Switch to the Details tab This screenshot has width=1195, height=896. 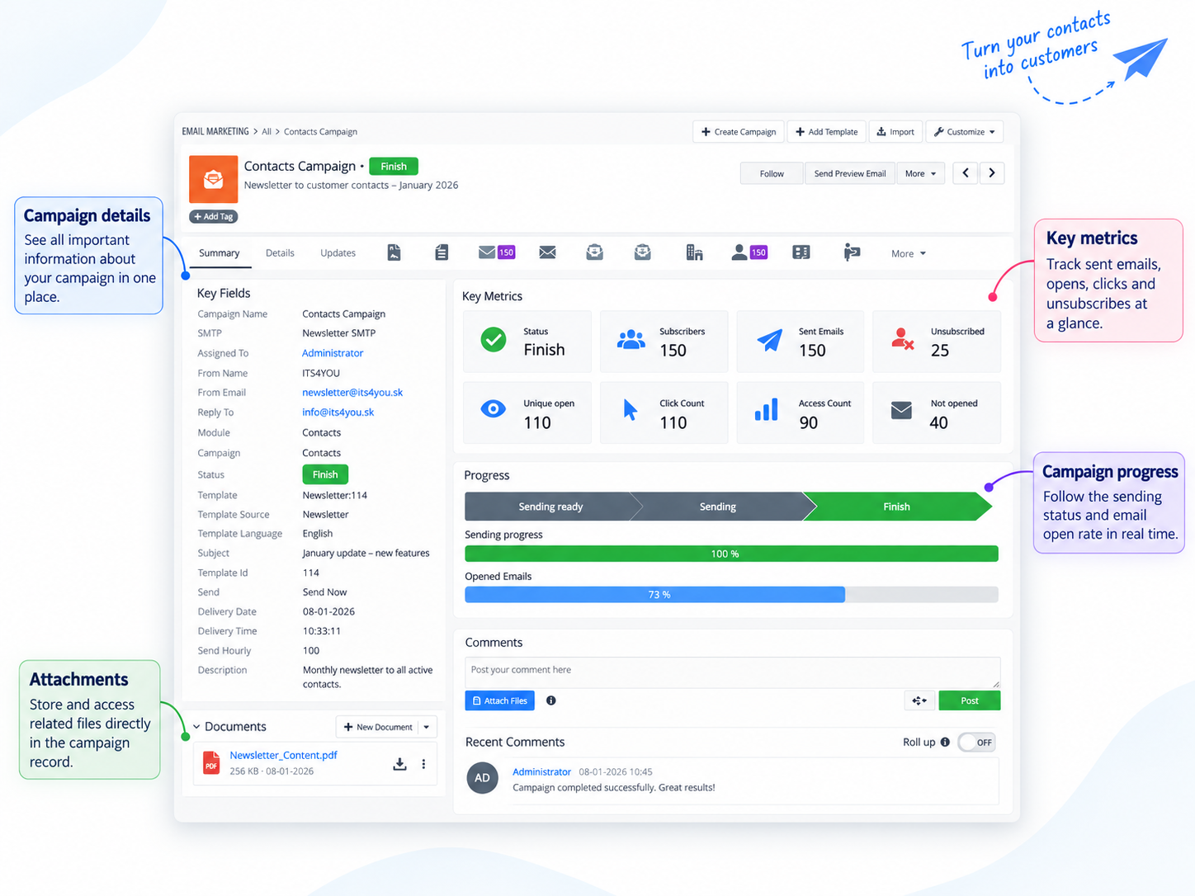pos(280,253)
